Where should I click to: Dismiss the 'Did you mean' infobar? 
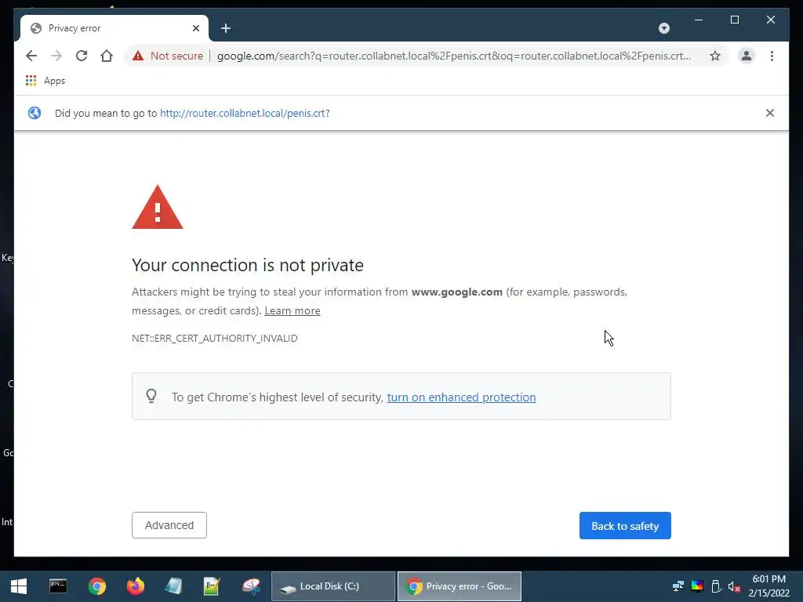pyautogui.click(x=770, y=113)
